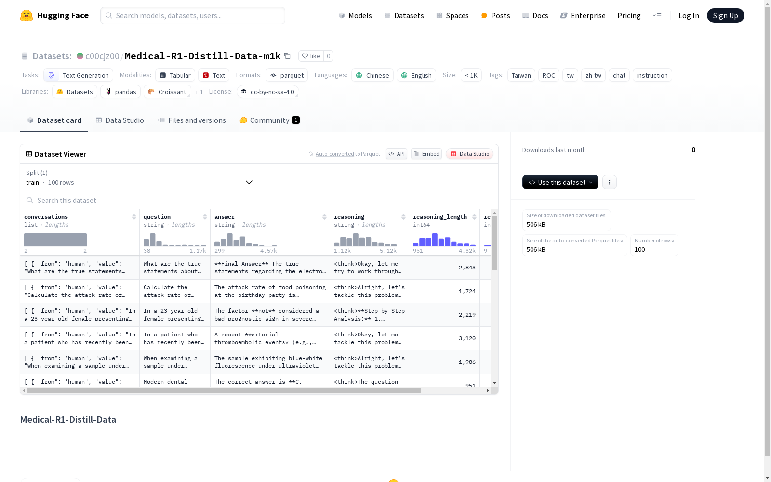
Task: Click the table vertical scrollbar thumb
Action: [494, 243]
